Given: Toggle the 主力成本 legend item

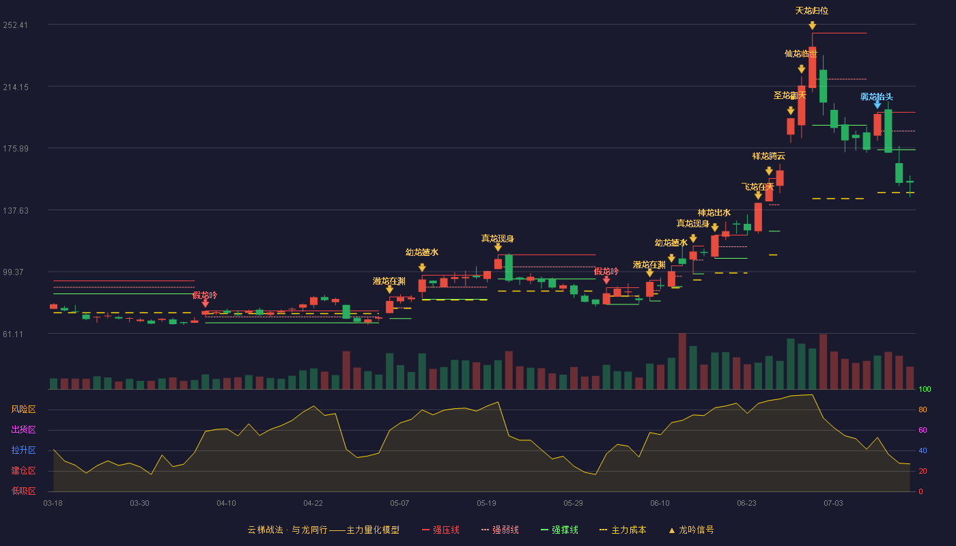Looking at the screenshot, I should coord(623,530).
